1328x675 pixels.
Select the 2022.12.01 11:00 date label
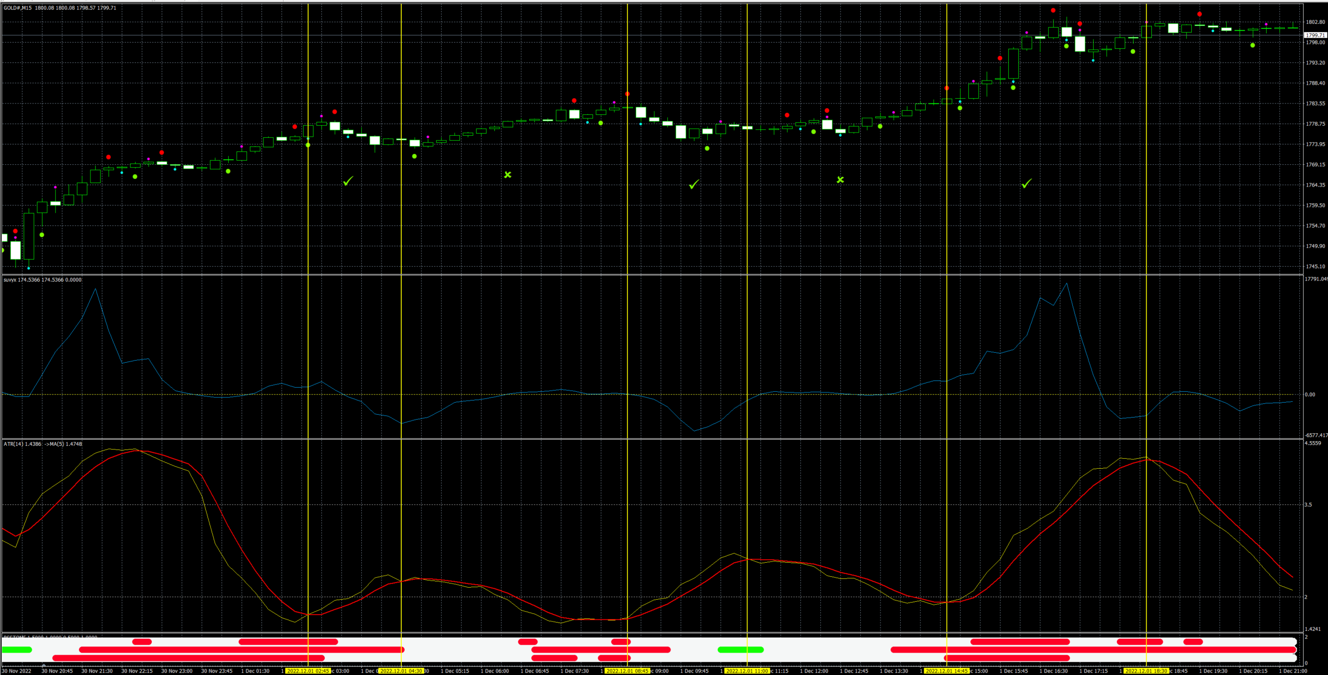click(747, 671)
